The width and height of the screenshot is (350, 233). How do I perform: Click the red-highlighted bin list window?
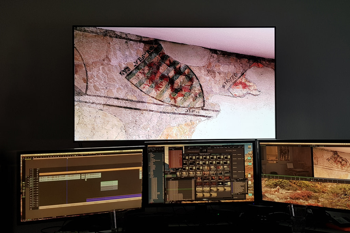click(176, 158)
